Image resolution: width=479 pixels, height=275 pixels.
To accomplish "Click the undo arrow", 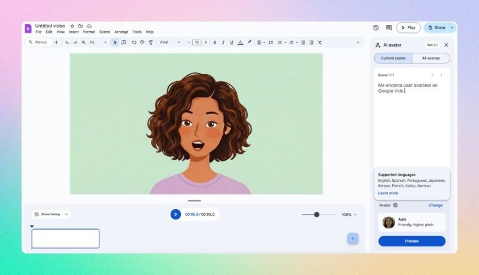I will pos(66,42).
